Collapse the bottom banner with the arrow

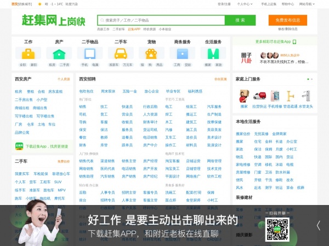click(319, 226)
